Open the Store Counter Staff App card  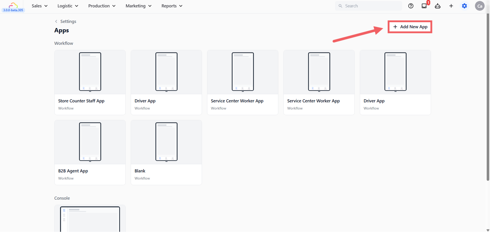click(x=90, y=83)
